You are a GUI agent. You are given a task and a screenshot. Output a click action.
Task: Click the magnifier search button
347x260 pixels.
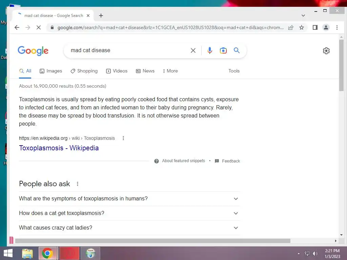click(237, 50)
